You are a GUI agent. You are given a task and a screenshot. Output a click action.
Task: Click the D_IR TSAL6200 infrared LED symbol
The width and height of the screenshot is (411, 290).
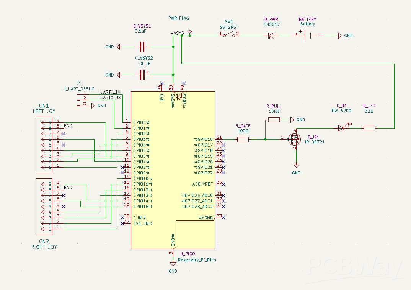coord(341,128)
